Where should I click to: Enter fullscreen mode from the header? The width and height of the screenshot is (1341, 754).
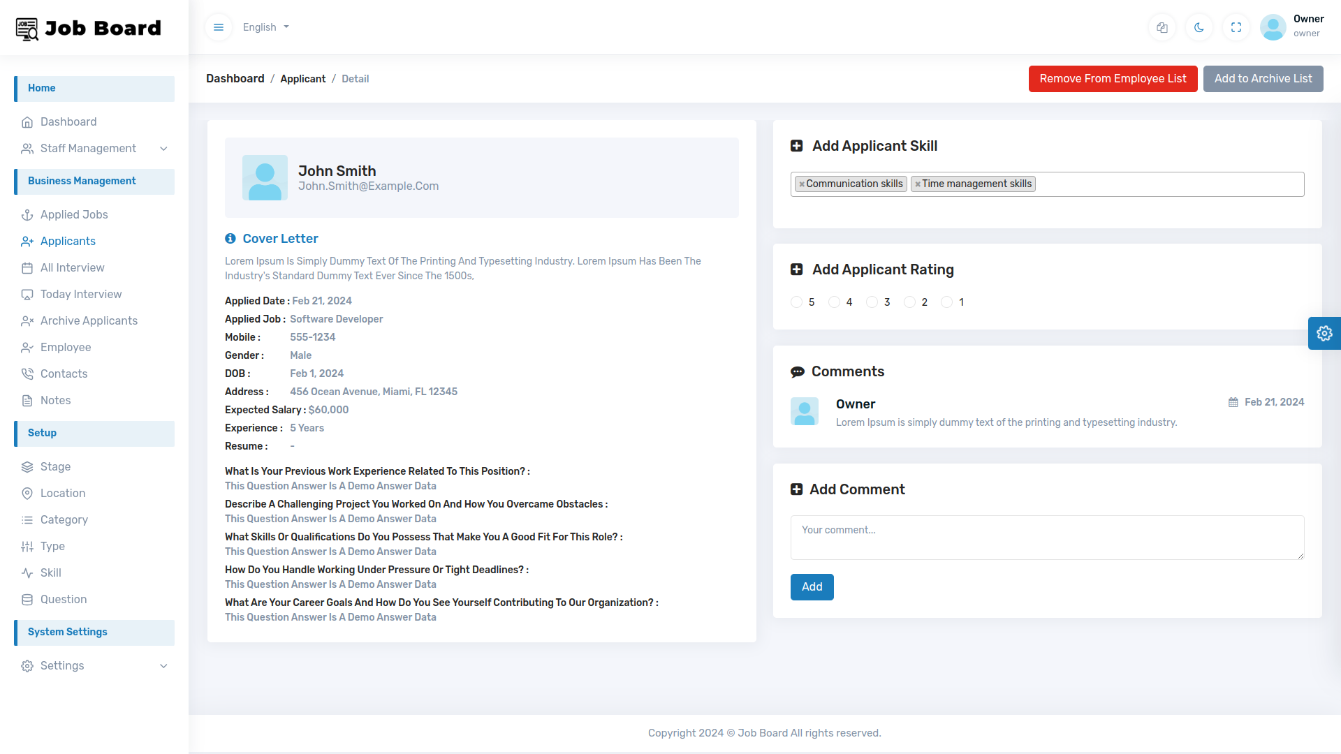(1236, 27)
